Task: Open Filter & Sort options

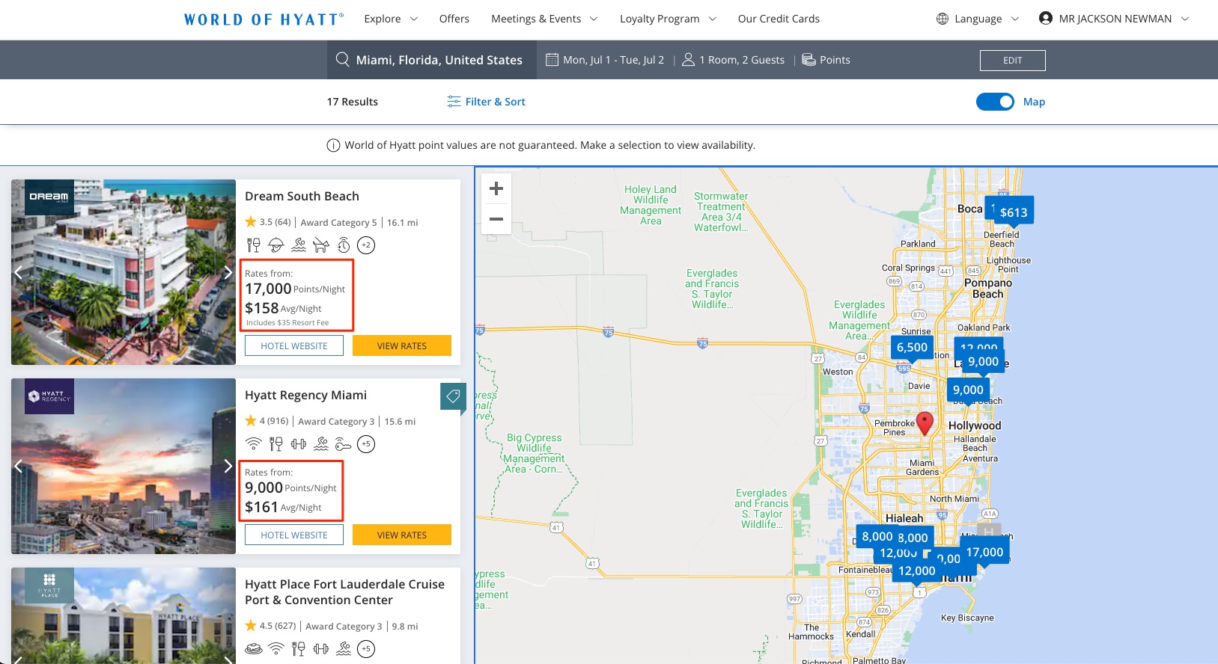Action: click(x=487, y=102)
